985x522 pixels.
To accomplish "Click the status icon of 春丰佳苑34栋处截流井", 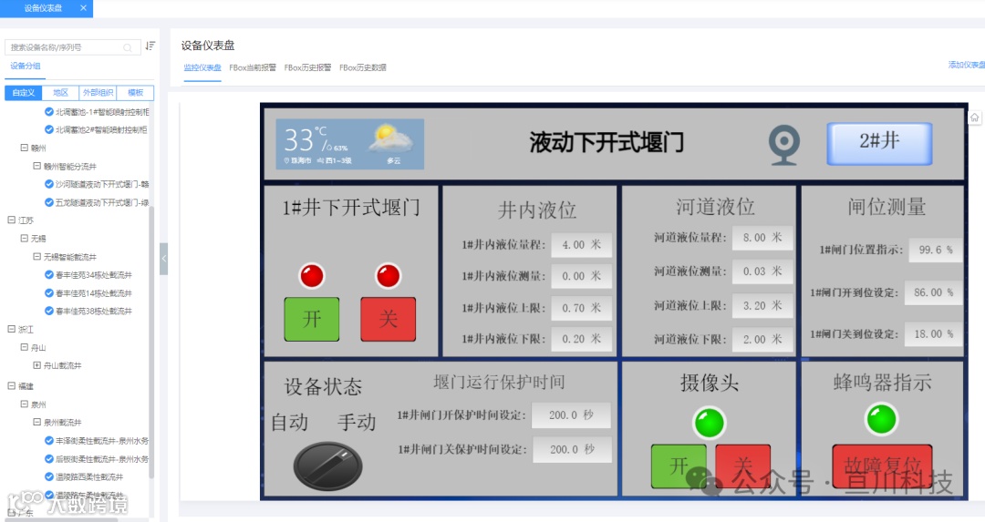I will coord(49,275).
